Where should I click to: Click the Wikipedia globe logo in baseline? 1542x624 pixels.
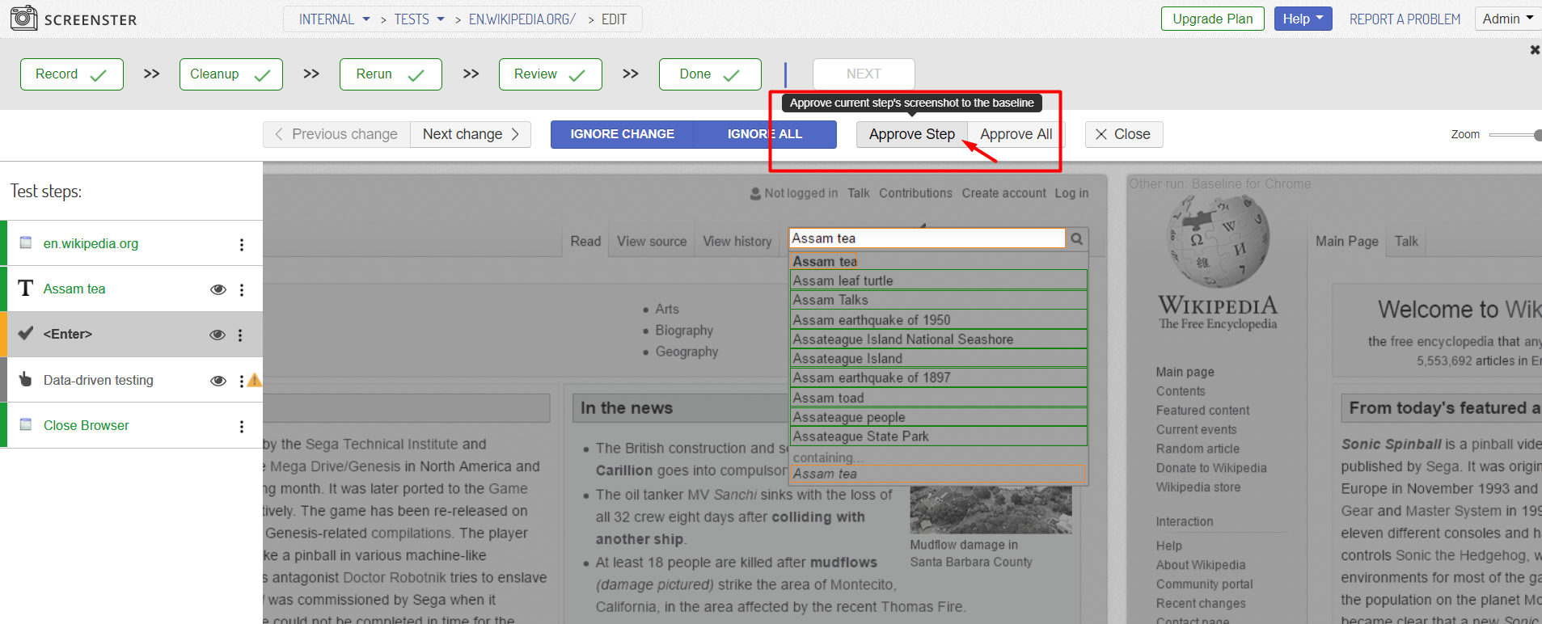(1219, 241)
